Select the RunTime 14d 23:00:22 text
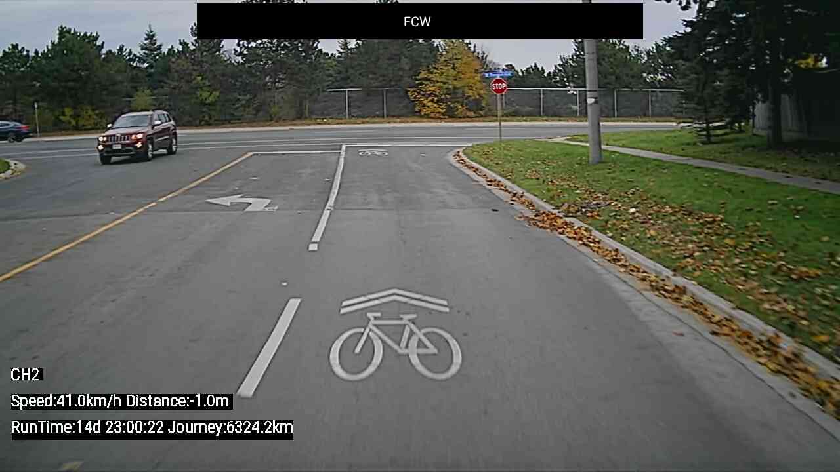 (x=87, y=427)
